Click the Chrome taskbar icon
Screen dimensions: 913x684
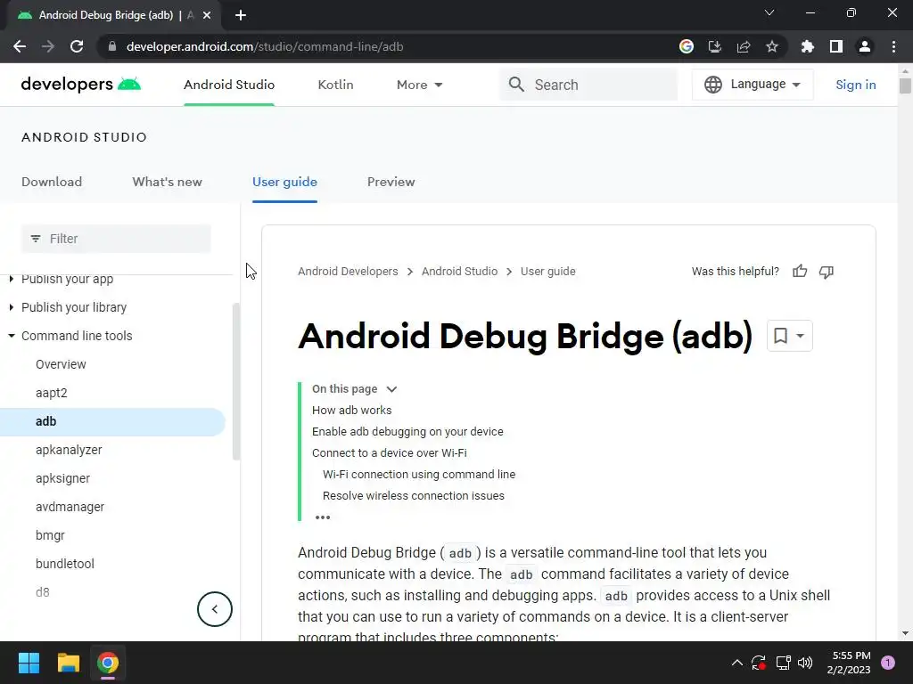point(108,663)
